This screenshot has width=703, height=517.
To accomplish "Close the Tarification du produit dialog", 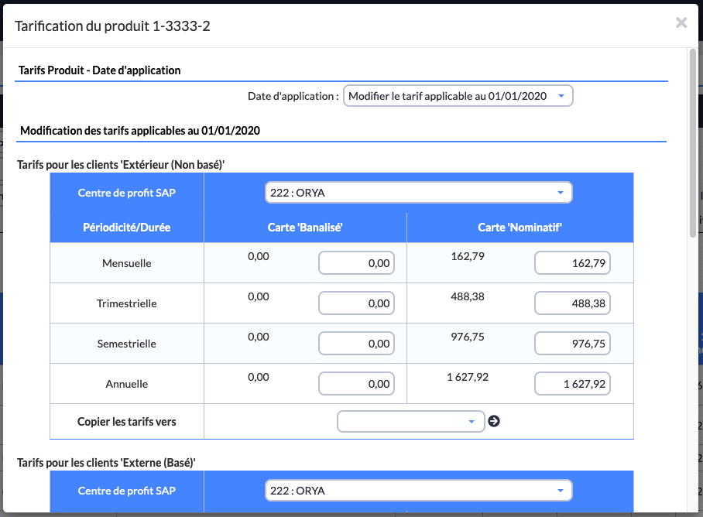I will (681, 23).
